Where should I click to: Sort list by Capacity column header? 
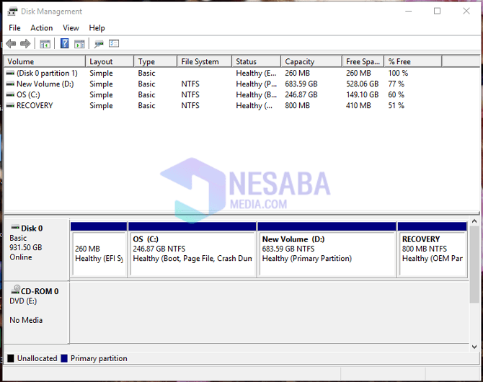click(299, 62)
